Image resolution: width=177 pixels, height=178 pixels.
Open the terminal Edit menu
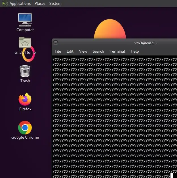pyautogui.click(x=70, y=51)
